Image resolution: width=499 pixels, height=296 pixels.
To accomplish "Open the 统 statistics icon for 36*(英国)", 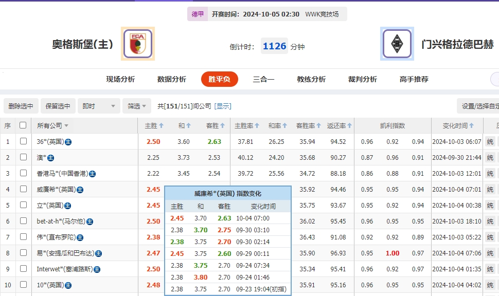I will pyautogui.click(x=490, y=142).
